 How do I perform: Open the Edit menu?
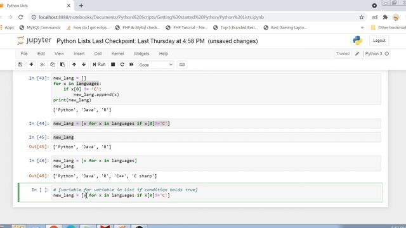click(x=41, y=54)
